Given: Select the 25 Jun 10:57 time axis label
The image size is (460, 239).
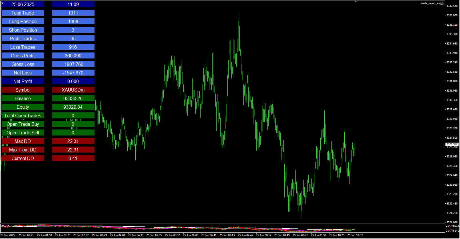Looking at the screenshot, I should [355, 235].
